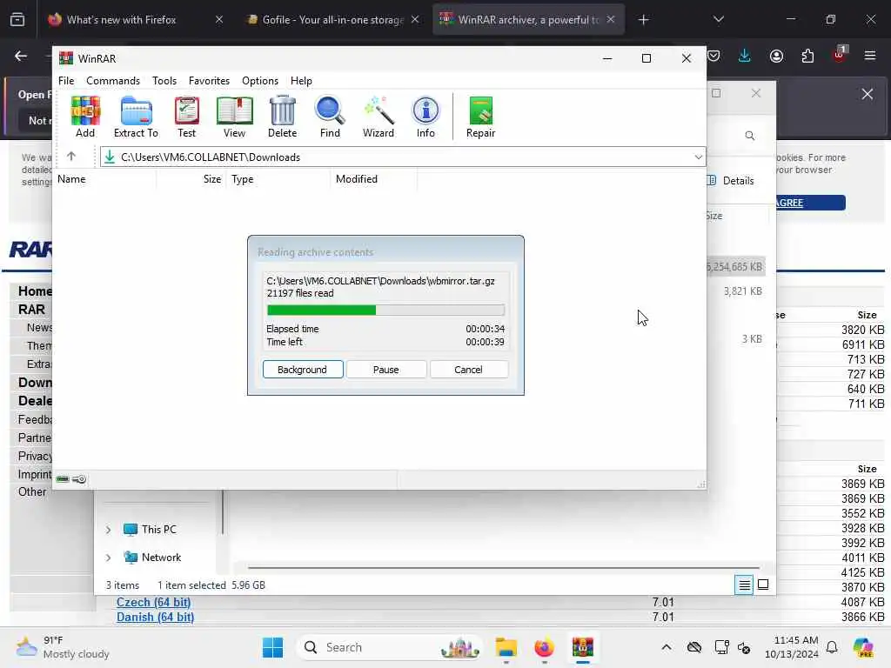
Task: Click Home link in RARLAB sidebar
Action: [x=35, y=291]
